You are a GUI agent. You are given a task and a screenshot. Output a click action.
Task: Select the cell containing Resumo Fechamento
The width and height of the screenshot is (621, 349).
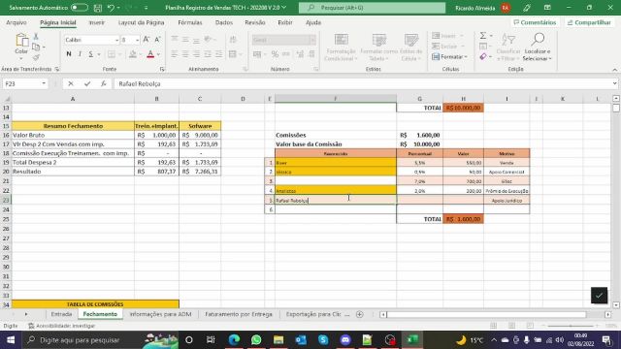(x=73, y=126)
